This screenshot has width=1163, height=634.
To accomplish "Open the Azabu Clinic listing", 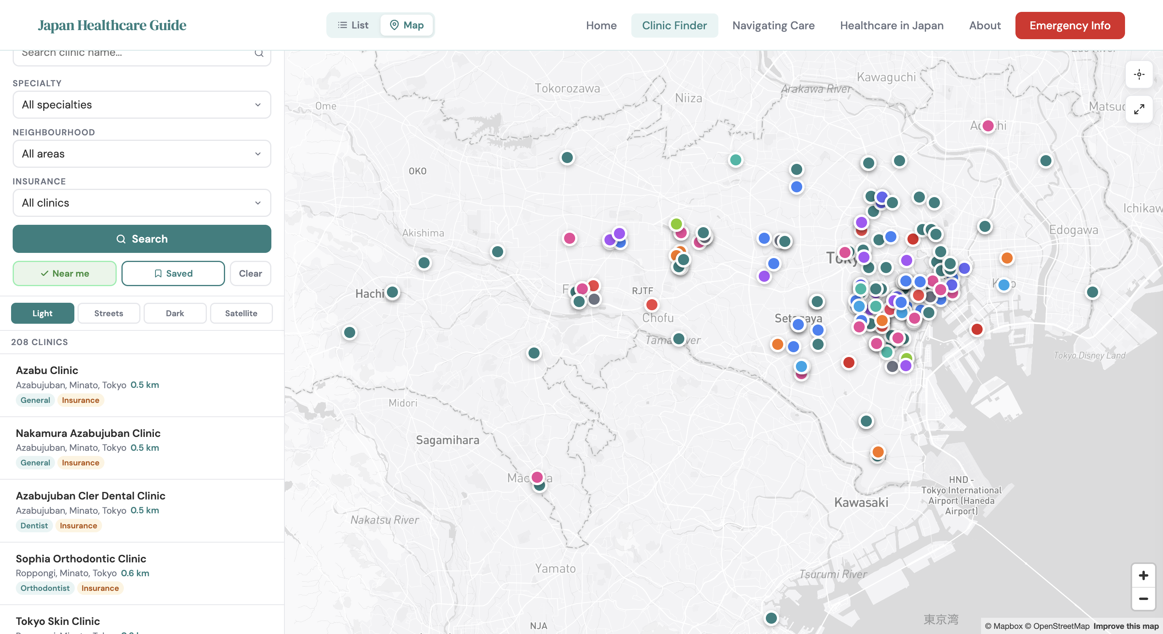I will click(142, 385).
